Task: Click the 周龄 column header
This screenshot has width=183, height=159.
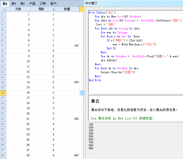Action: (43, 9)
